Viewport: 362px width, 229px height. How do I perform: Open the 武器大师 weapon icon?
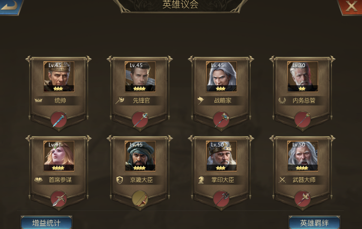point(303,199)
